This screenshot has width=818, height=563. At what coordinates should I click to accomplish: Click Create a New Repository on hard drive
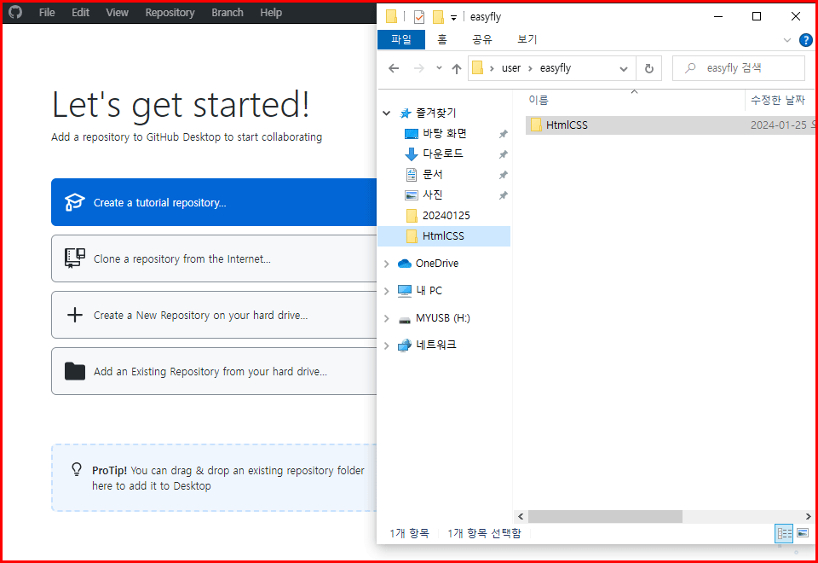(214, 315)
